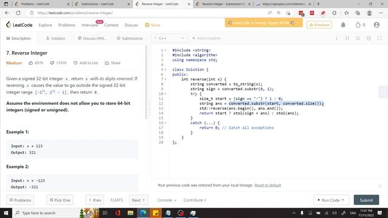Click the editor info icon
The height and width of the screenshot is (218, 388).
[x=336, y=38]
